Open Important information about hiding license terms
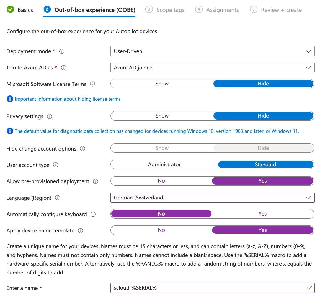320x301 pixels. tap(68, 99)
